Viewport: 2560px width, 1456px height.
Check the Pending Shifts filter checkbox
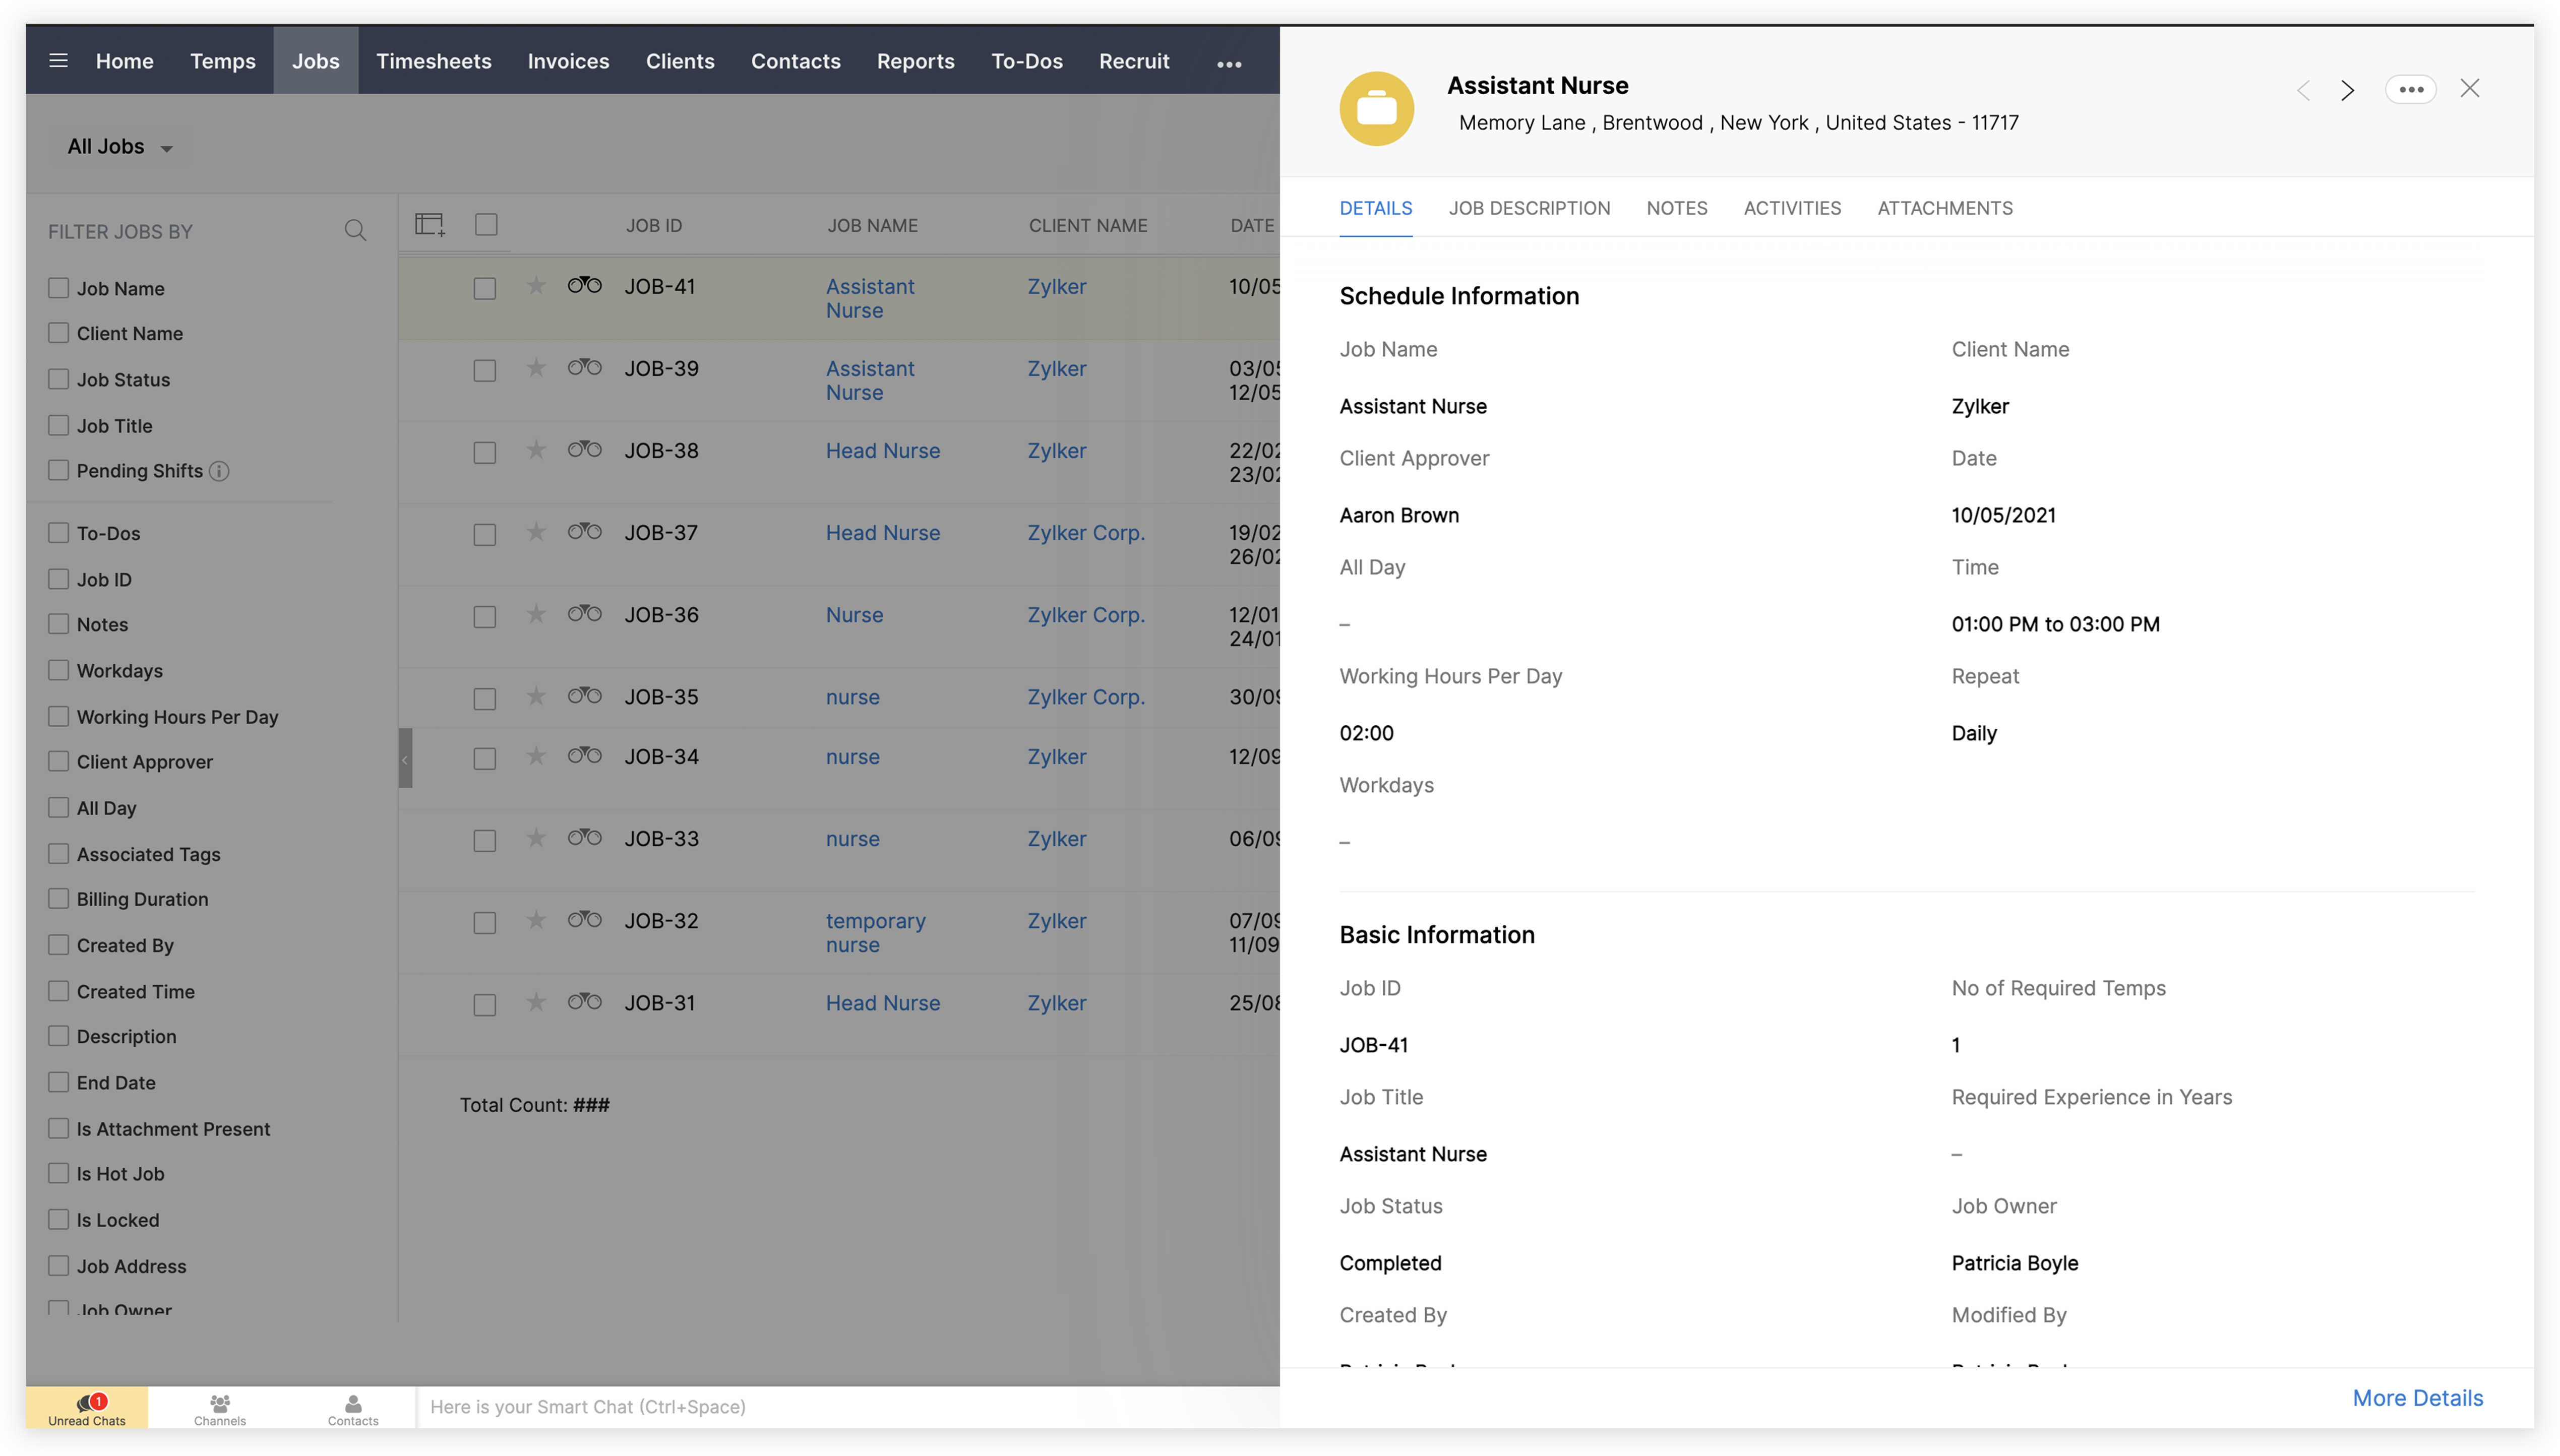pyautogui.click(x=59, y=470)
